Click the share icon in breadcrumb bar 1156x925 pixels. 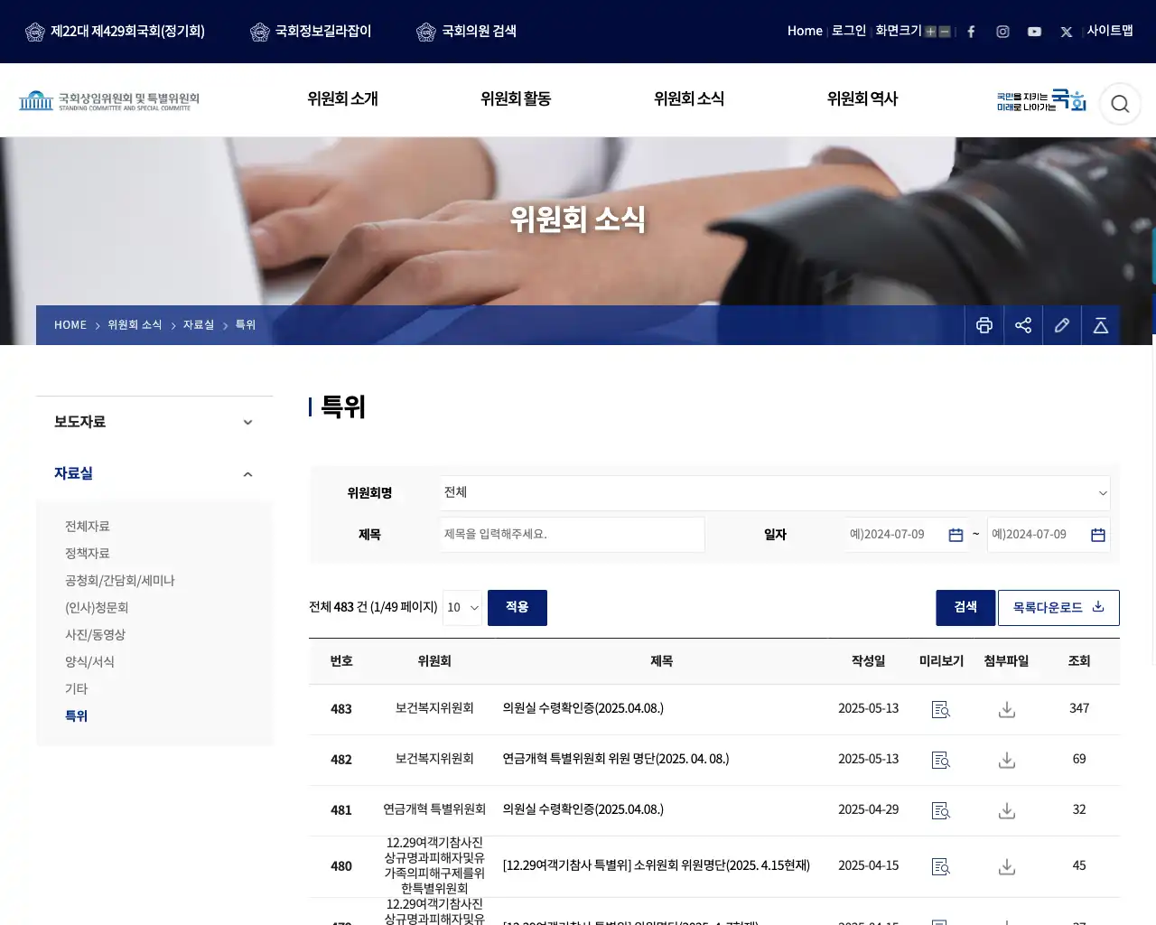point(1023,325)
